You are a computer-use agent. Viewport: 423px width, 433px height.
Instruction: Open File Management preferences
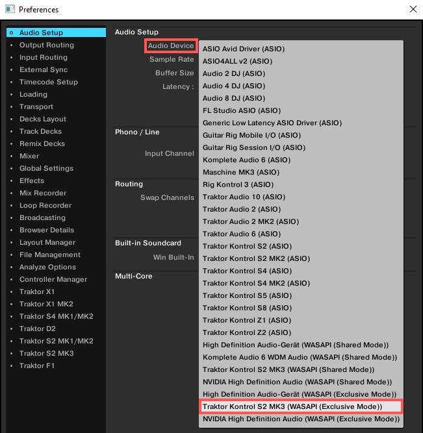[x=49, y=254]
